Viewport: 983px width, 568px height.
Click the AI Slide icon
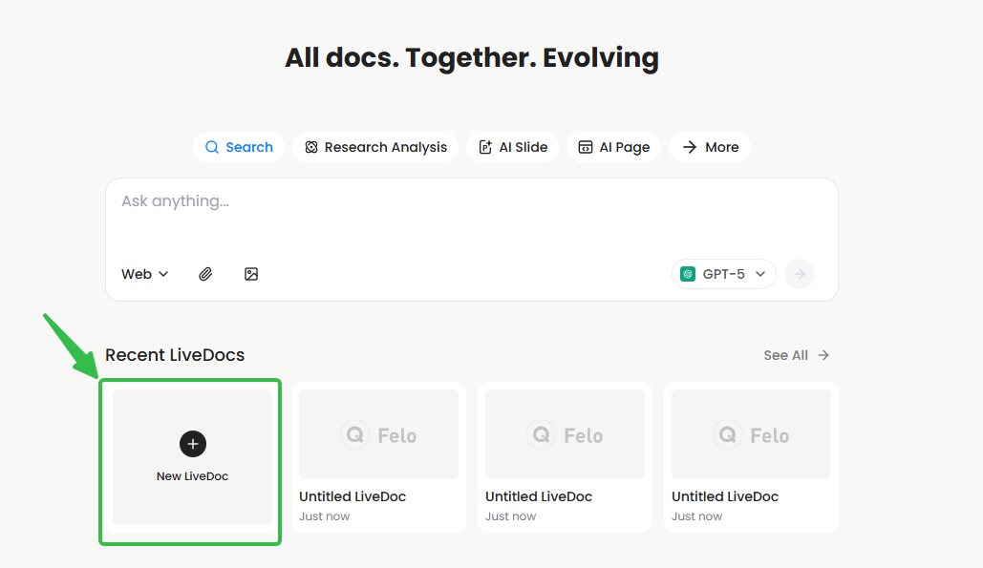[485, 147]
